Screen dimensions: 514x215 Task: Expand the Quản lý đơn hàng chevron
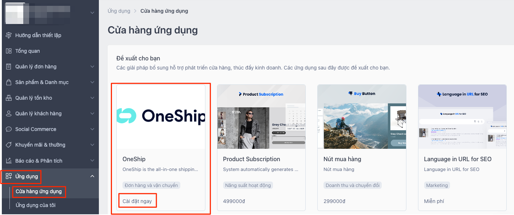point(92,67)
